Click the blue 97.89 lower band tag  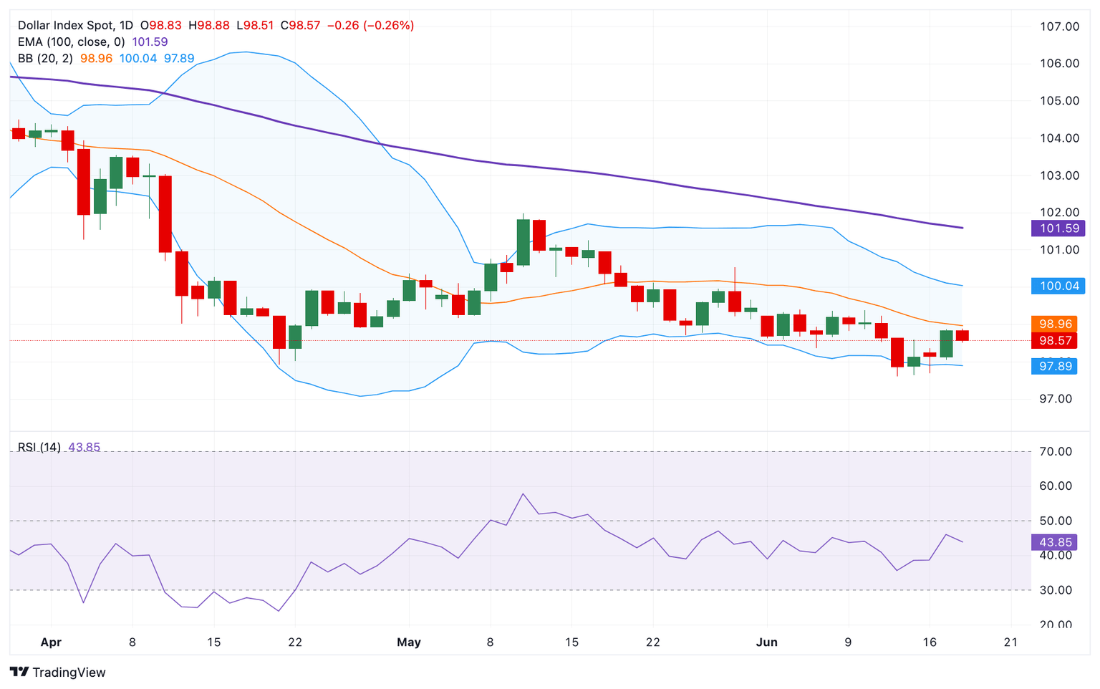coord(1058,366)
